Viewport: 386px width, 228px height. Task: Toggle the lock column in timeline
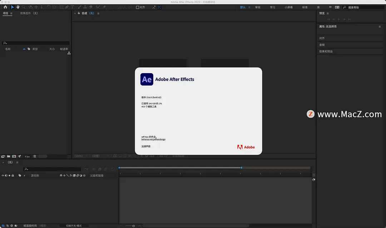pos(13,176)
